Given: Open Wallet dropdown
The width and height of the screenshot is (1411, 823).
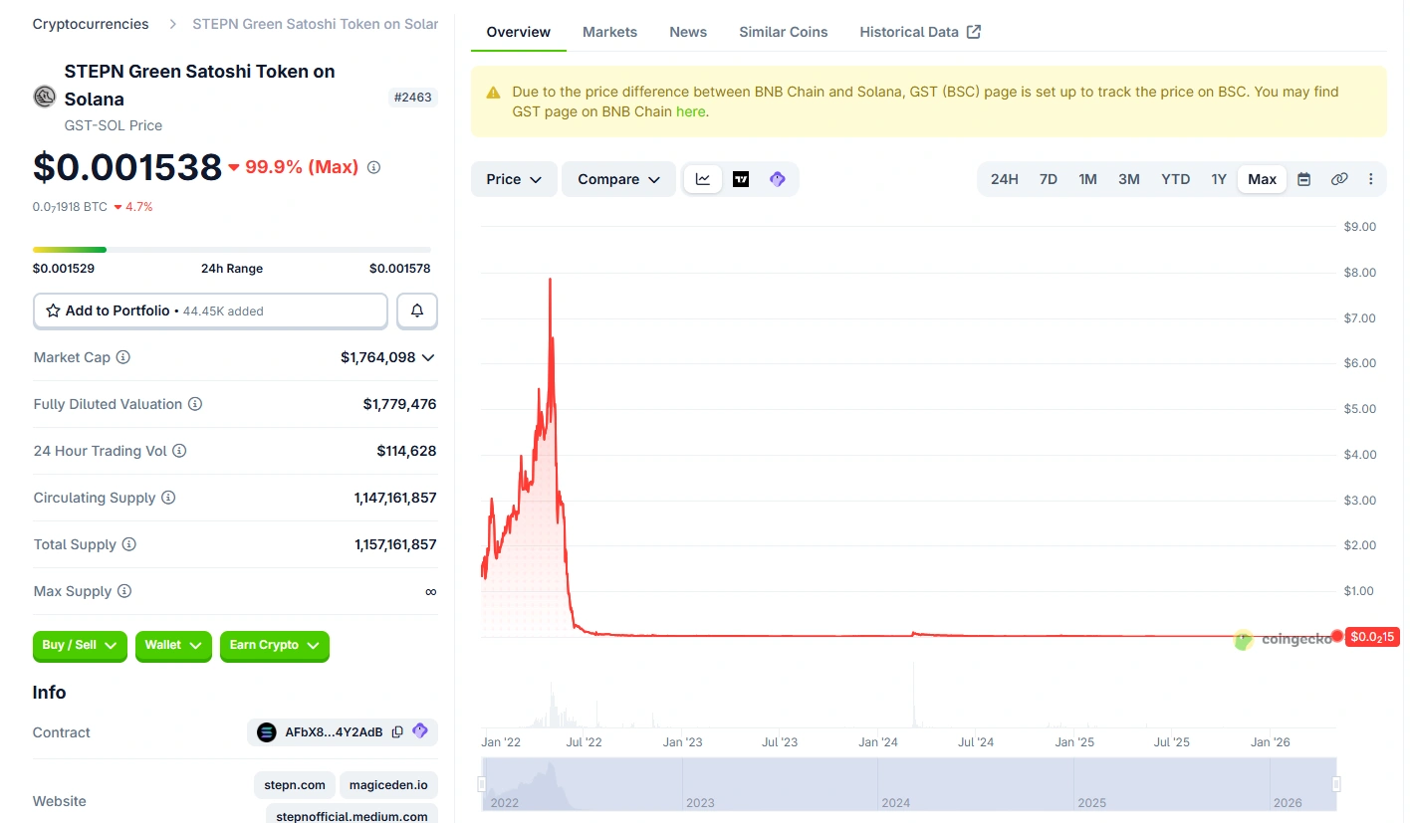Looking at the screenshot, I should (x=173, y=646).
